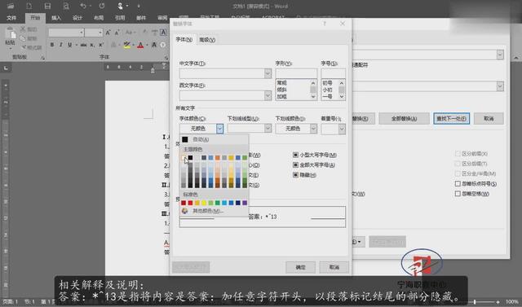Viewport: 522px width, 307px height.
Task: Open the ribbon font size dropdown
Action: tap(100, 33)
